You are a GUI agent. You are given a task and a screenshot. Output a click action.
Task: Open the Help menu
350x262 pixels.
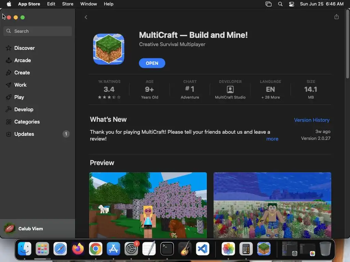click(108, 4)
